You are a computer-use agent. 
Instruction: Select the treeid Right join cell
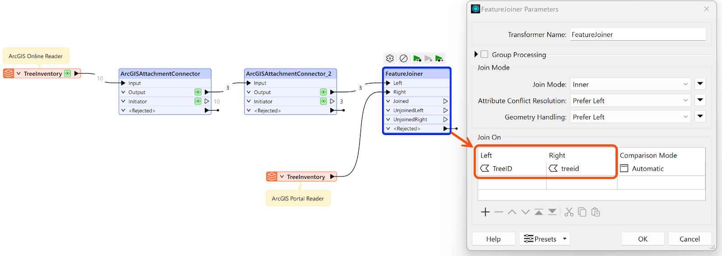coord(581,168)
